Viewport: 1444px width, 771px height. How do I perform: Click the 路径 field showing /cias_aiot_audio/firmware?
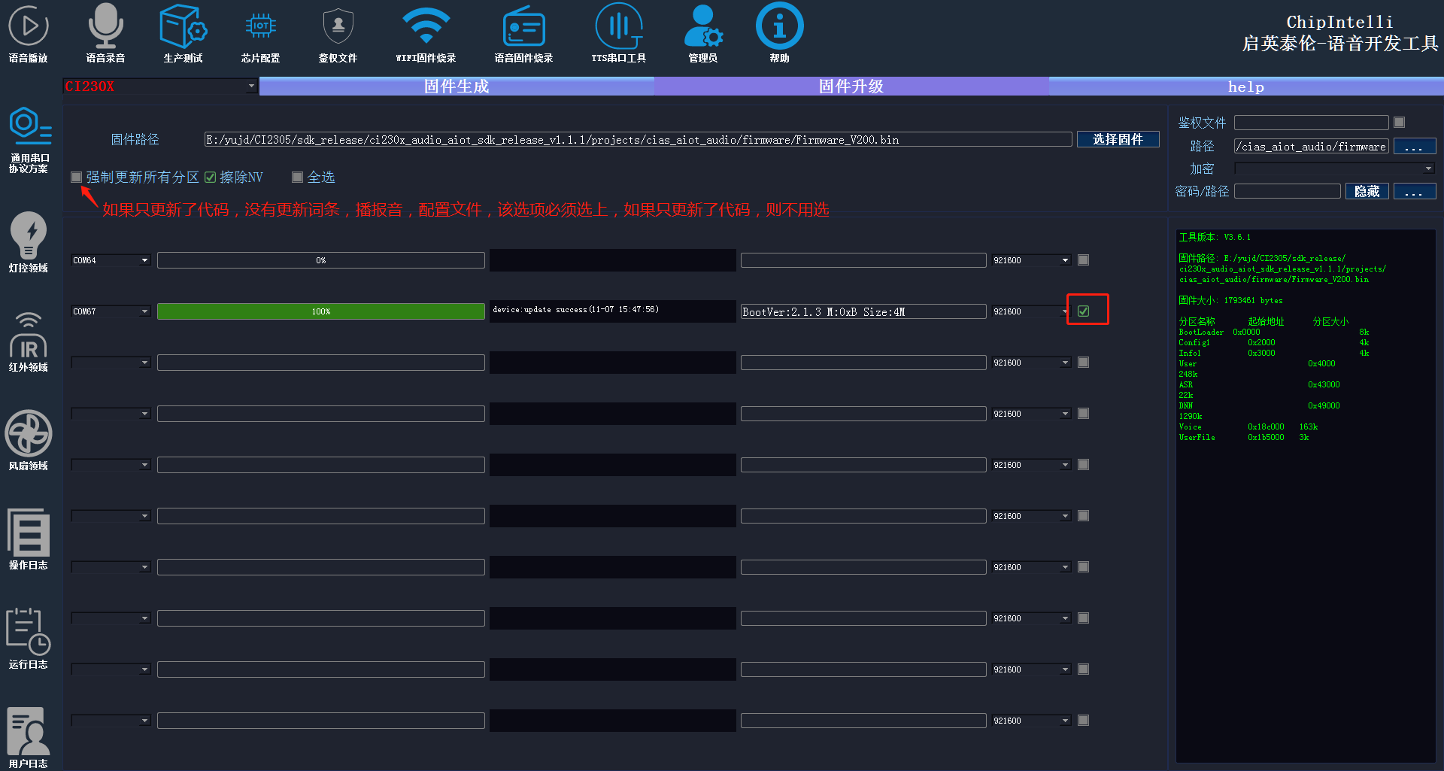click(1311, 146)
